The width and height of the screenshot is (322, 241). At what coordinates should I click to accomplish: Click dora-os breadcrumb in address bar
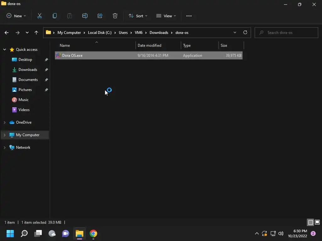click(x=182, y=33)
